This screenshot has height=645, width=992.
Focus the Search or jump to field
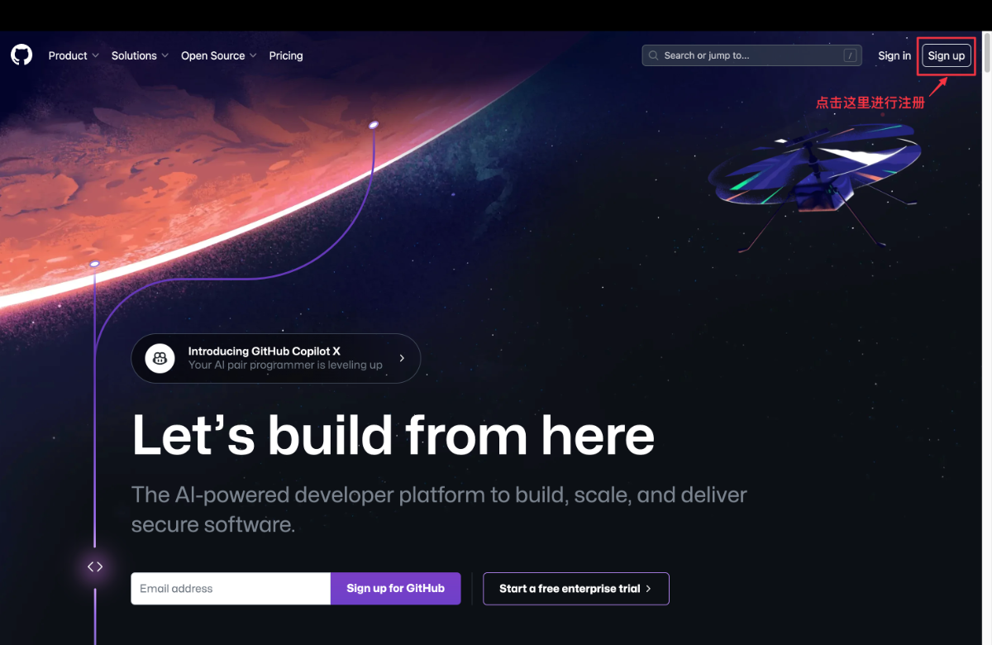pos(751,55)
